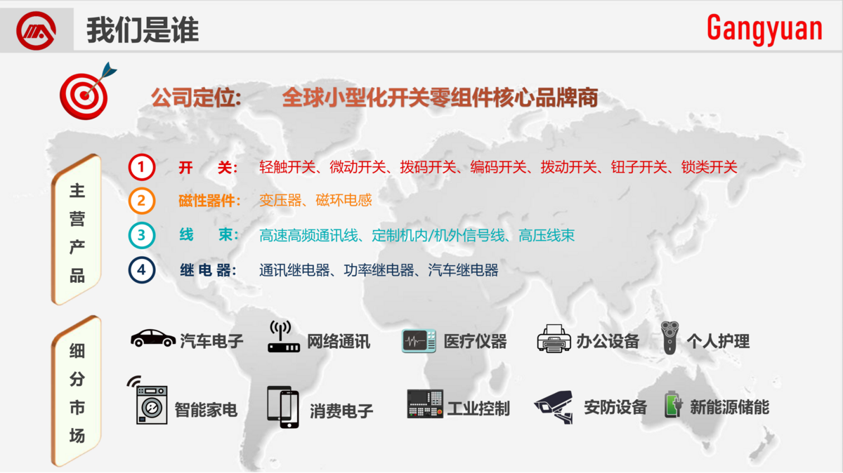Image resolution: width=843 pixels, height=473 pixels.
Task: Click the smartphone icon for 消费电子
Action: [x=282, y=408]
